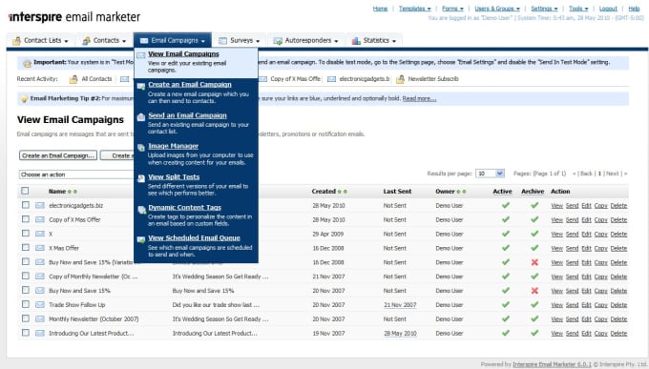Click the Statistics bar chart icon

coord(356,41)
